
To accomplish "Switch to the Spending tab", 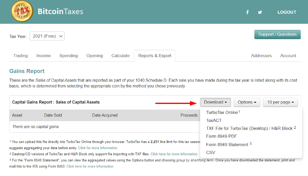I will pos(69,56).
